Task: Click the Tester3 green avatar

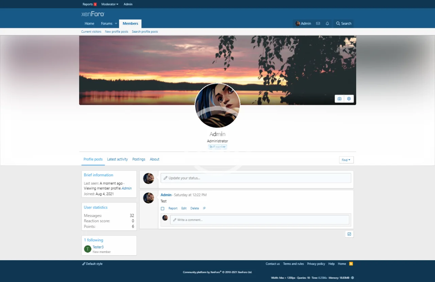Action: coord(88,249)
